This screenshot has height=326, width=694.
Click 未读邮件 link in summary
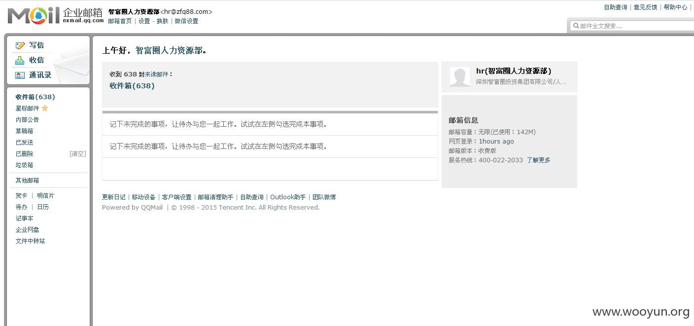click(157, 74)
